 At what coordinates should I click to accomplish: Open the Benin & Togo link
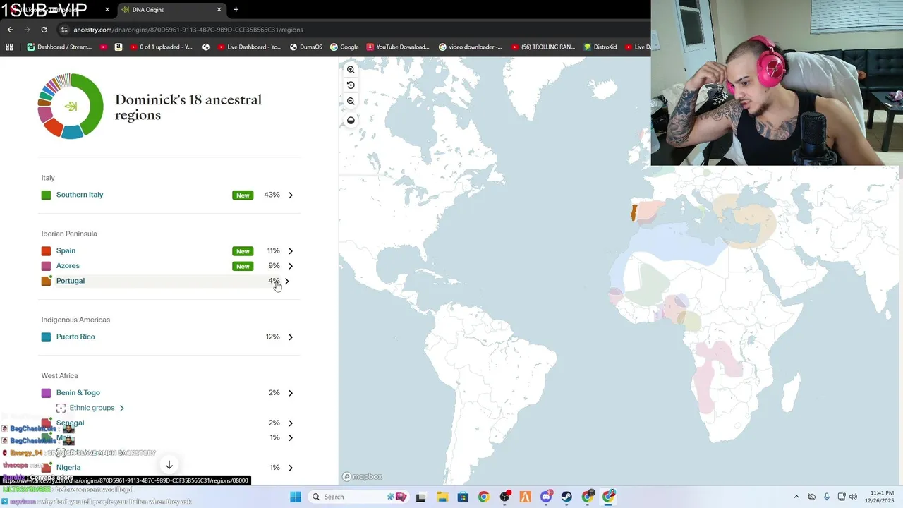pyautogui.click(x=78, y=393)
